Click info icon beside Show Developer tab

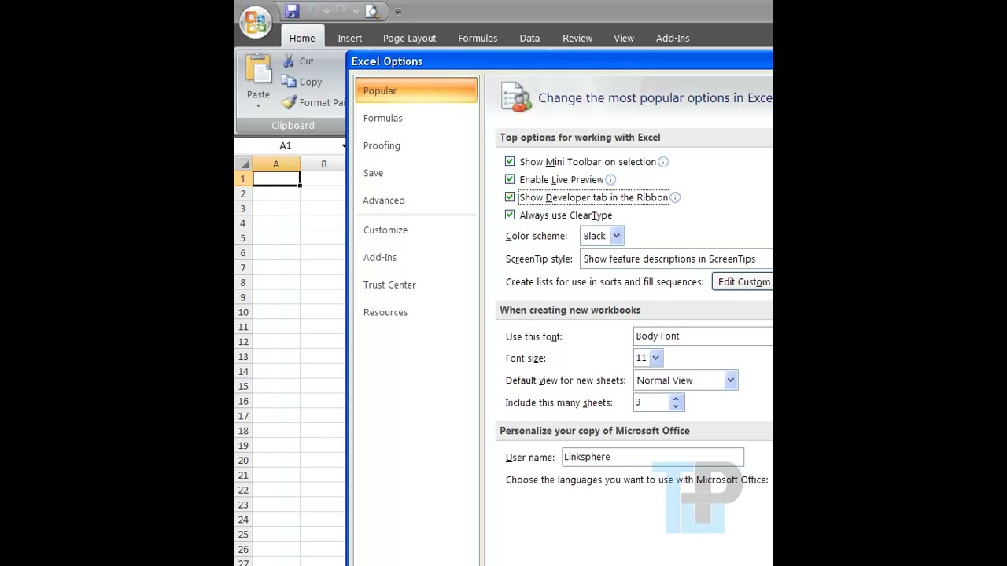pyautogui.click(x=675, y=198)
